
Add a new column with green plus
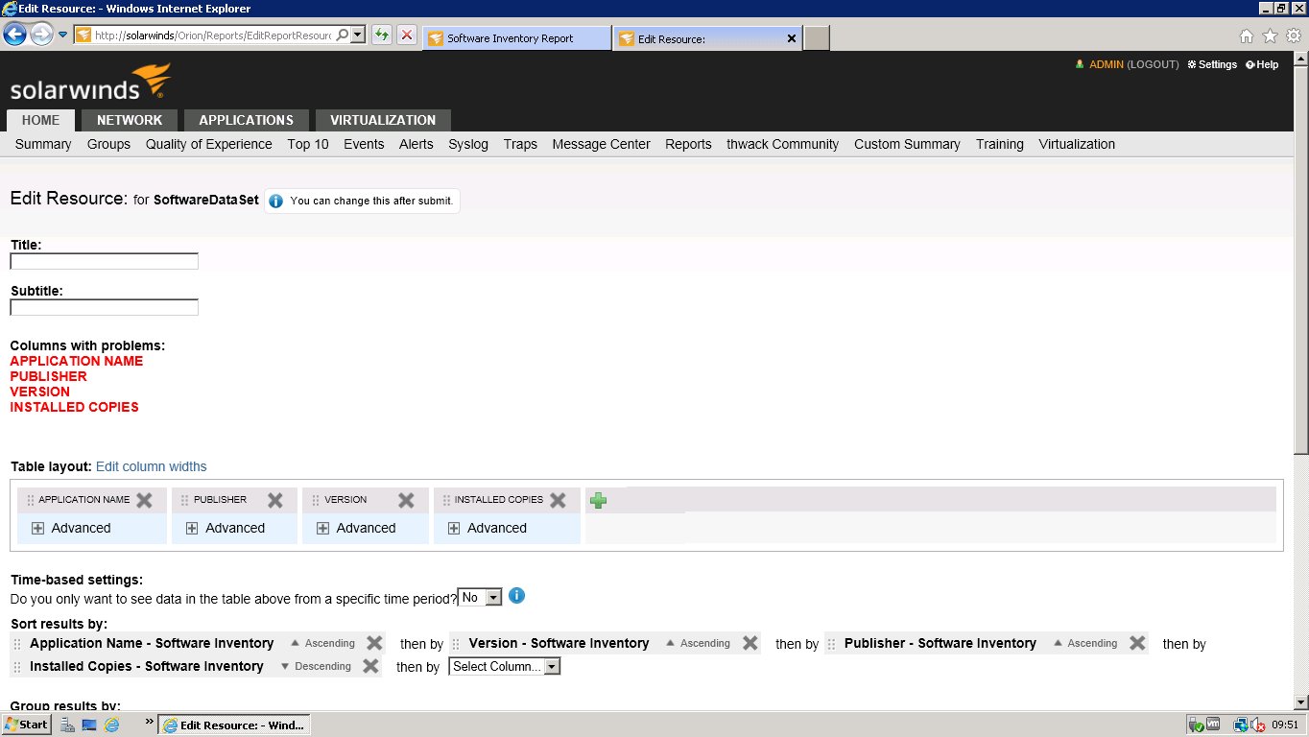(x=598, y=500)
